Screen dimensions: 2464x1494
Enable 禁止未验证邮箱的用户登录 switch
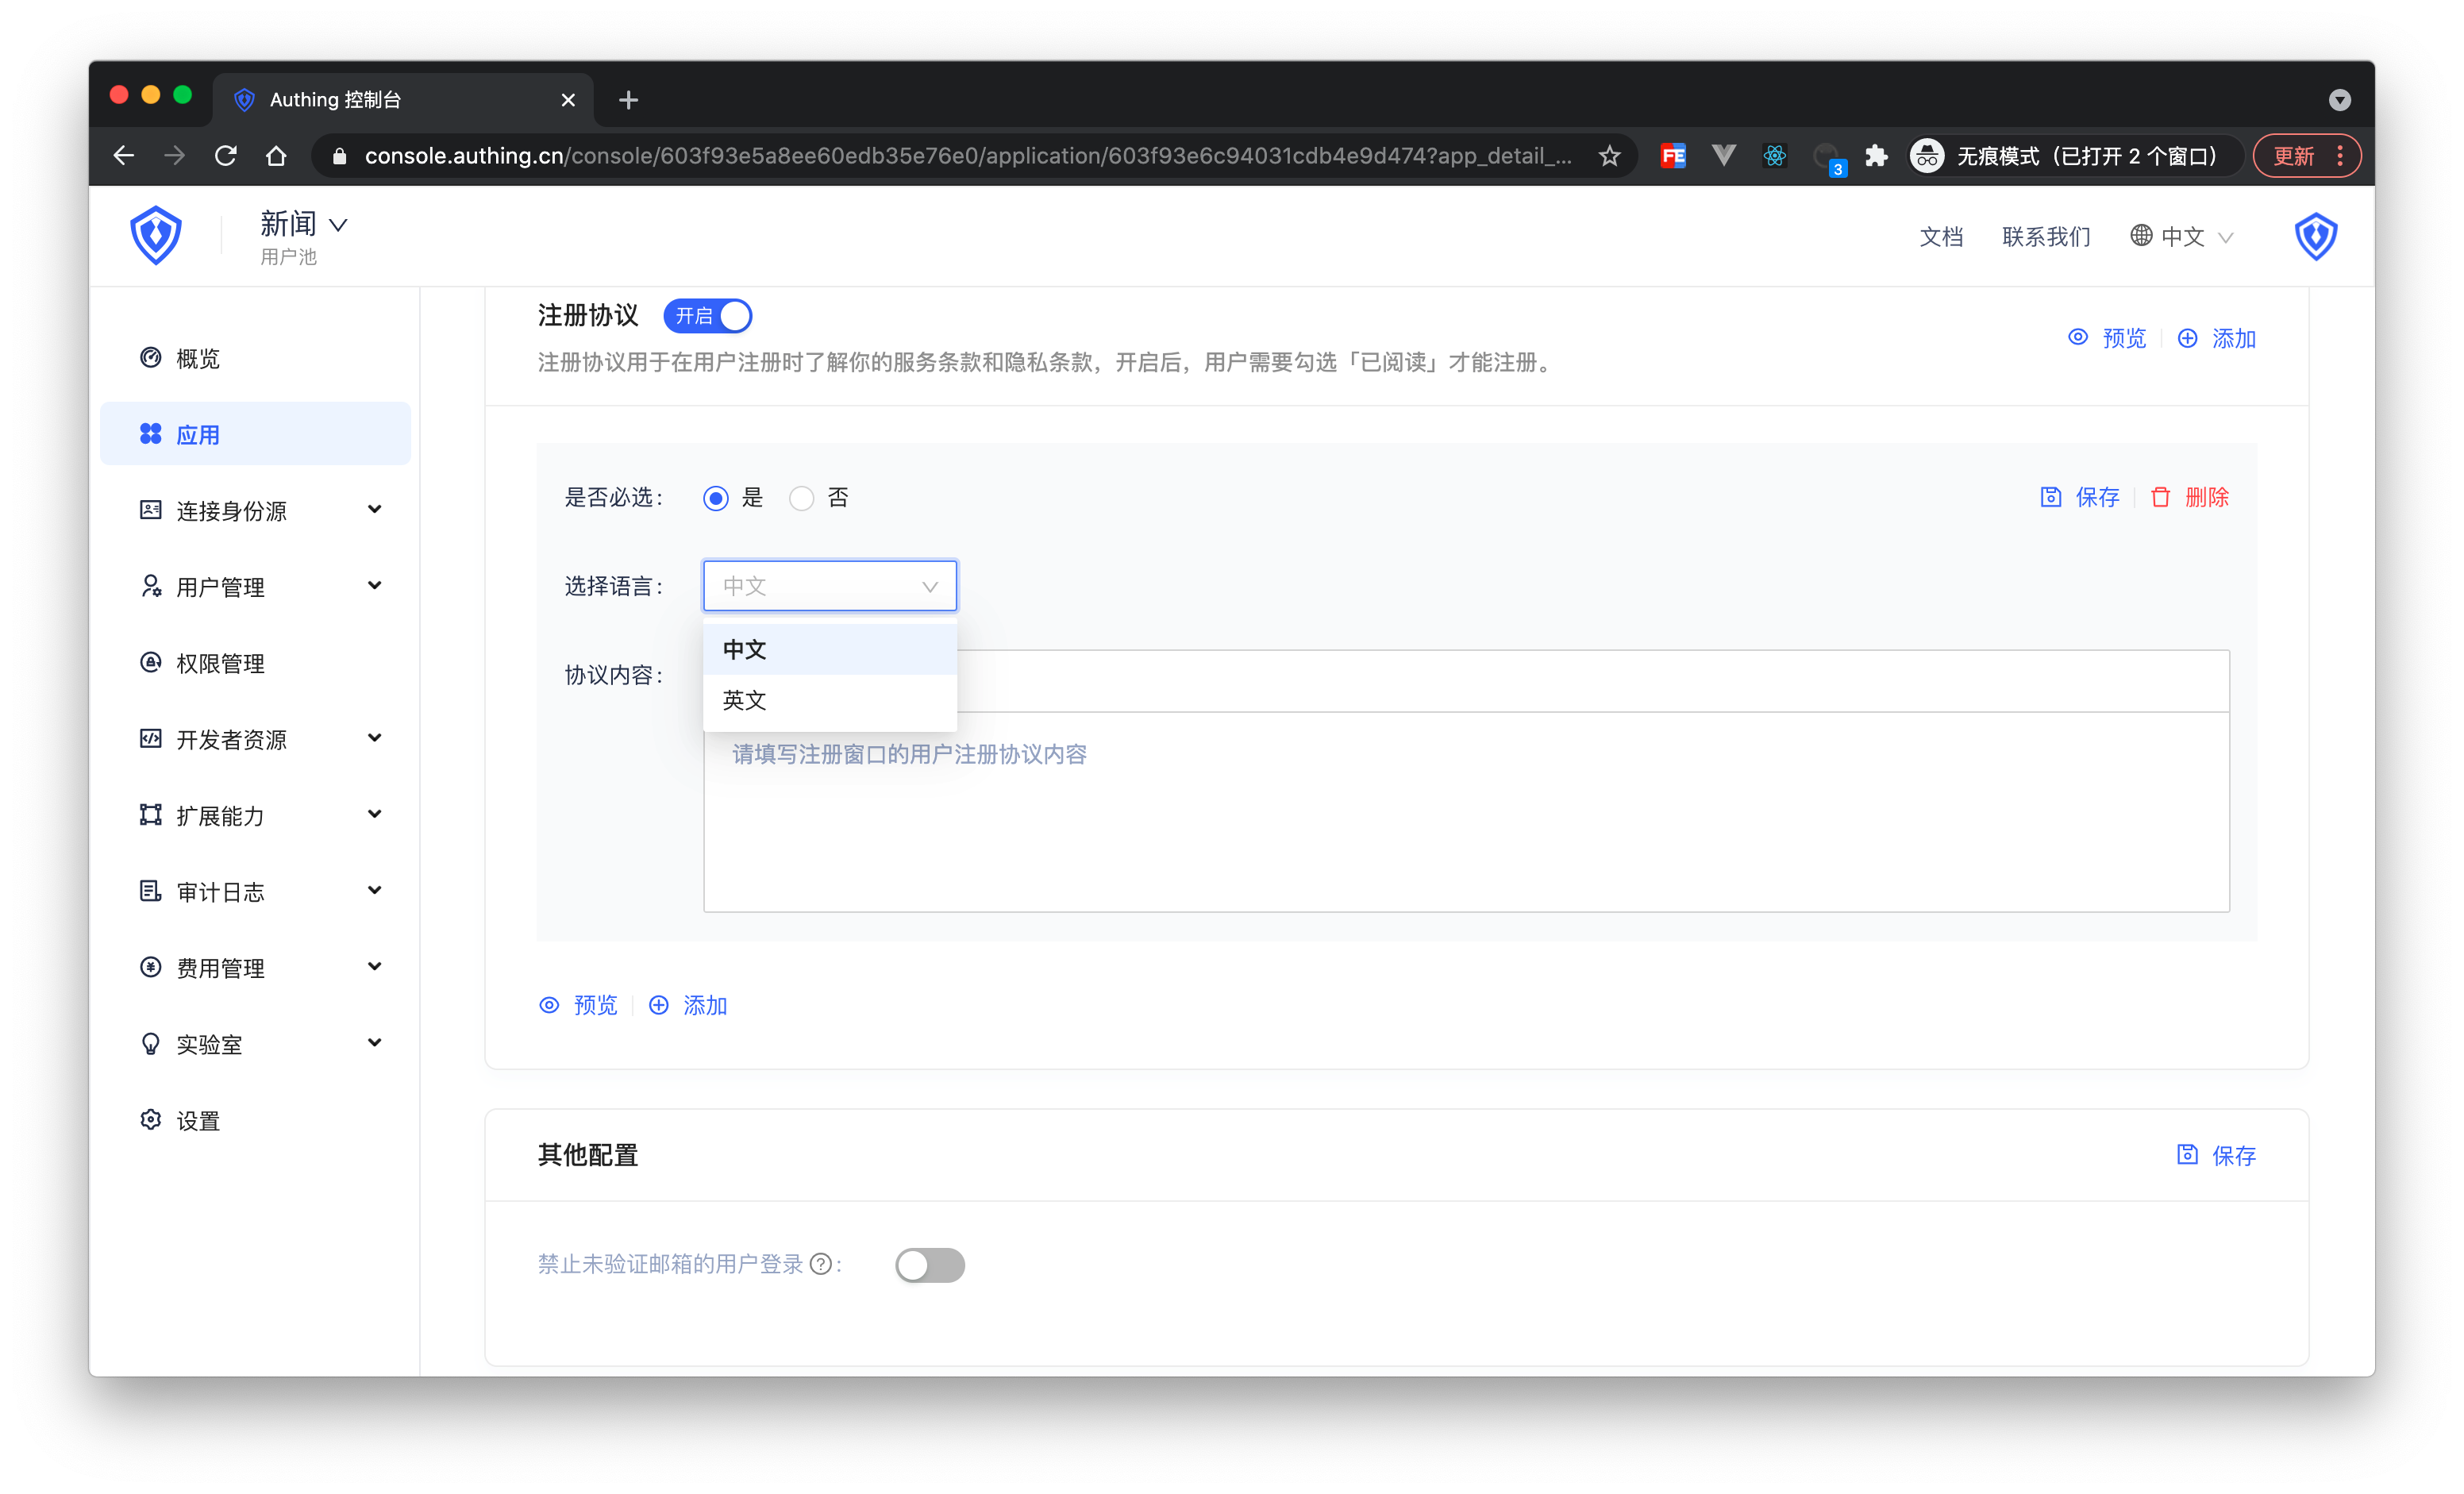(x=929, y=1265)
